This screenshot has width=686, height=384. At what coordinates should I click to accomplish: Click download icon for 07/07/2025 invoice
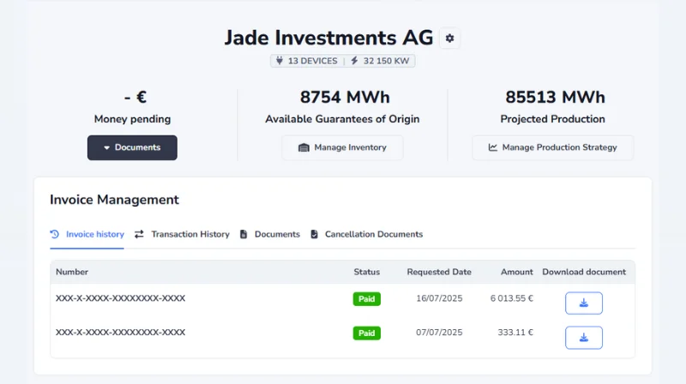584,338
